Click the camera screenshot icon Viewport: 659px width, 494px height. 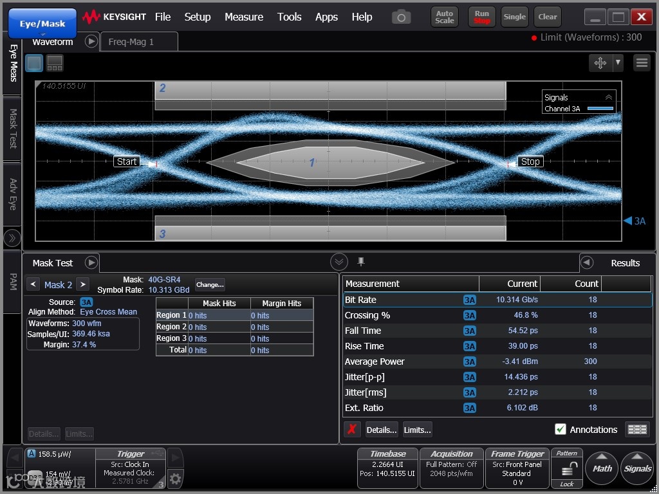pyautogui.click(x=401, y=17)
